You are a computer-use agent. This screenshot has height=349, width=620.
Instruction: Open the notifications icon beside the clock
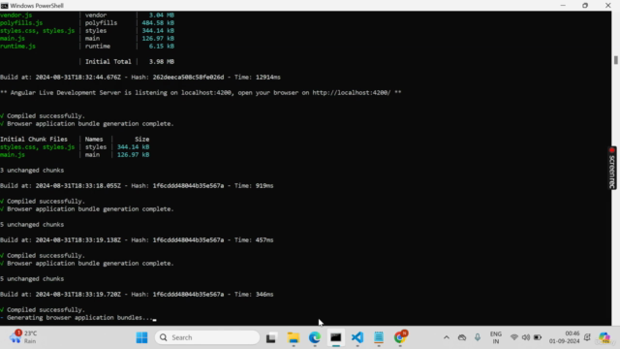click(x=587, y=337)
